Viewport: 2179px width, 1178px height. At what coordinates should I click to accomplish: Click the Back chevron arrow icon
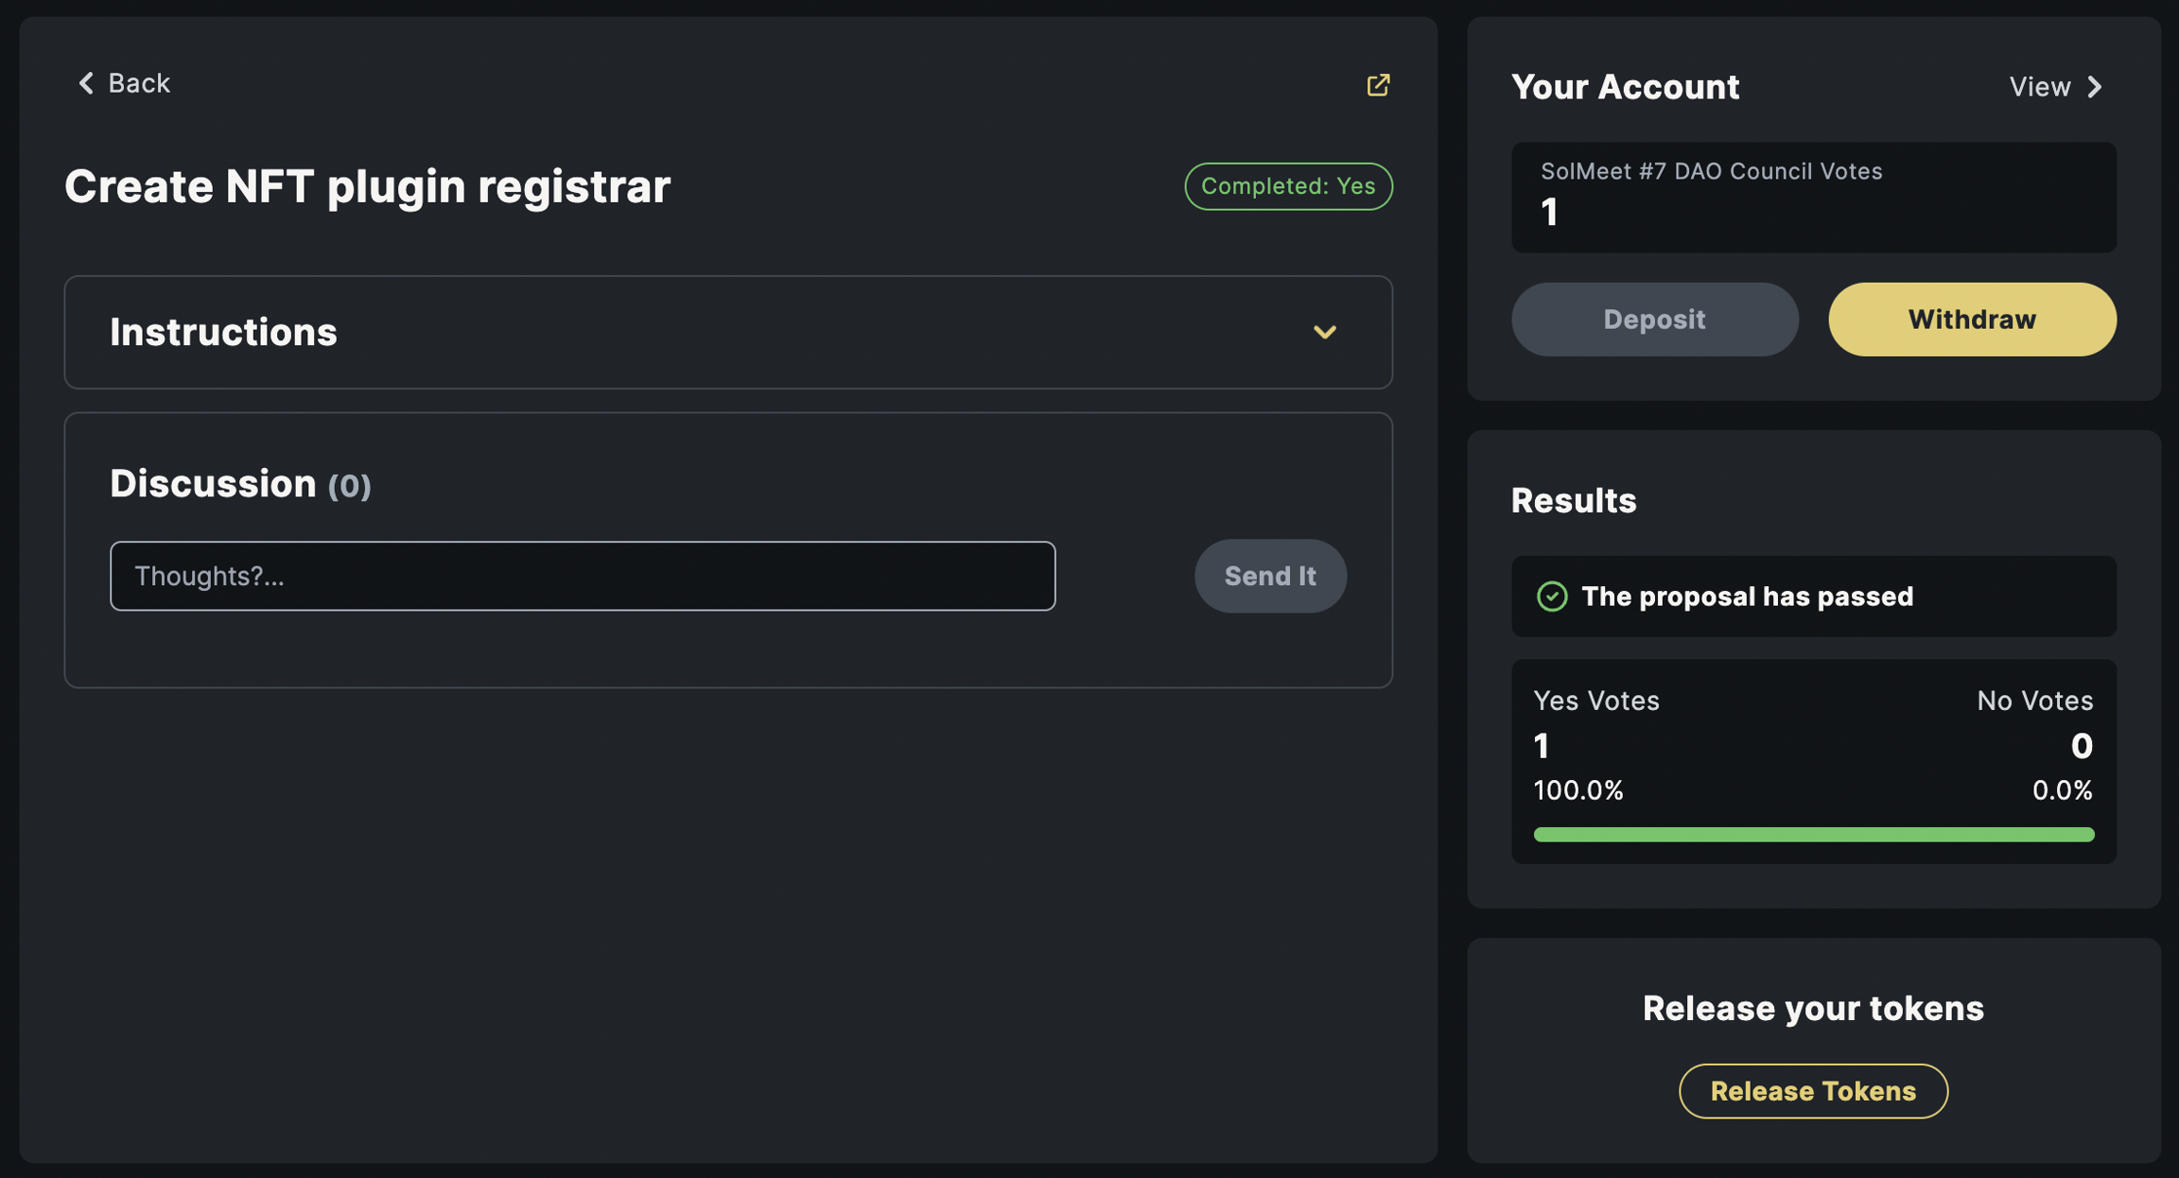click(x=86, y=83)
